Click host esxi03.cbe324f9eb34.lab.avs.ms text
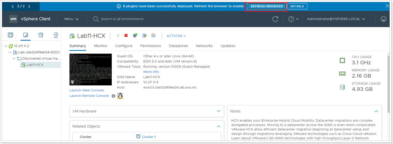The image size is (393, 144). (170, 87)
